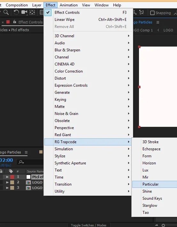
Task: Open the Animation menu
Action: [69, 5]
